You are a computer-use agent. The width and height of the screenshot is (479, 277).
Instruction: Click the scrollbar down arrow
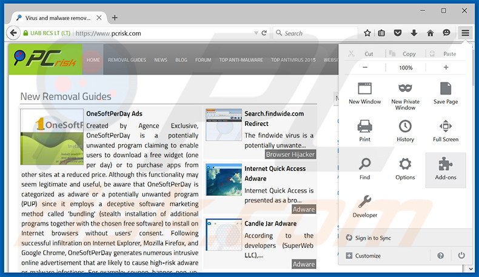(471, 269)
